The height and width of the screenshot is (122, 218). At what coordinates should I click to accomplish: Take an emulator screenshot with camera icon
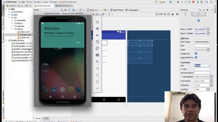point(97,55)
